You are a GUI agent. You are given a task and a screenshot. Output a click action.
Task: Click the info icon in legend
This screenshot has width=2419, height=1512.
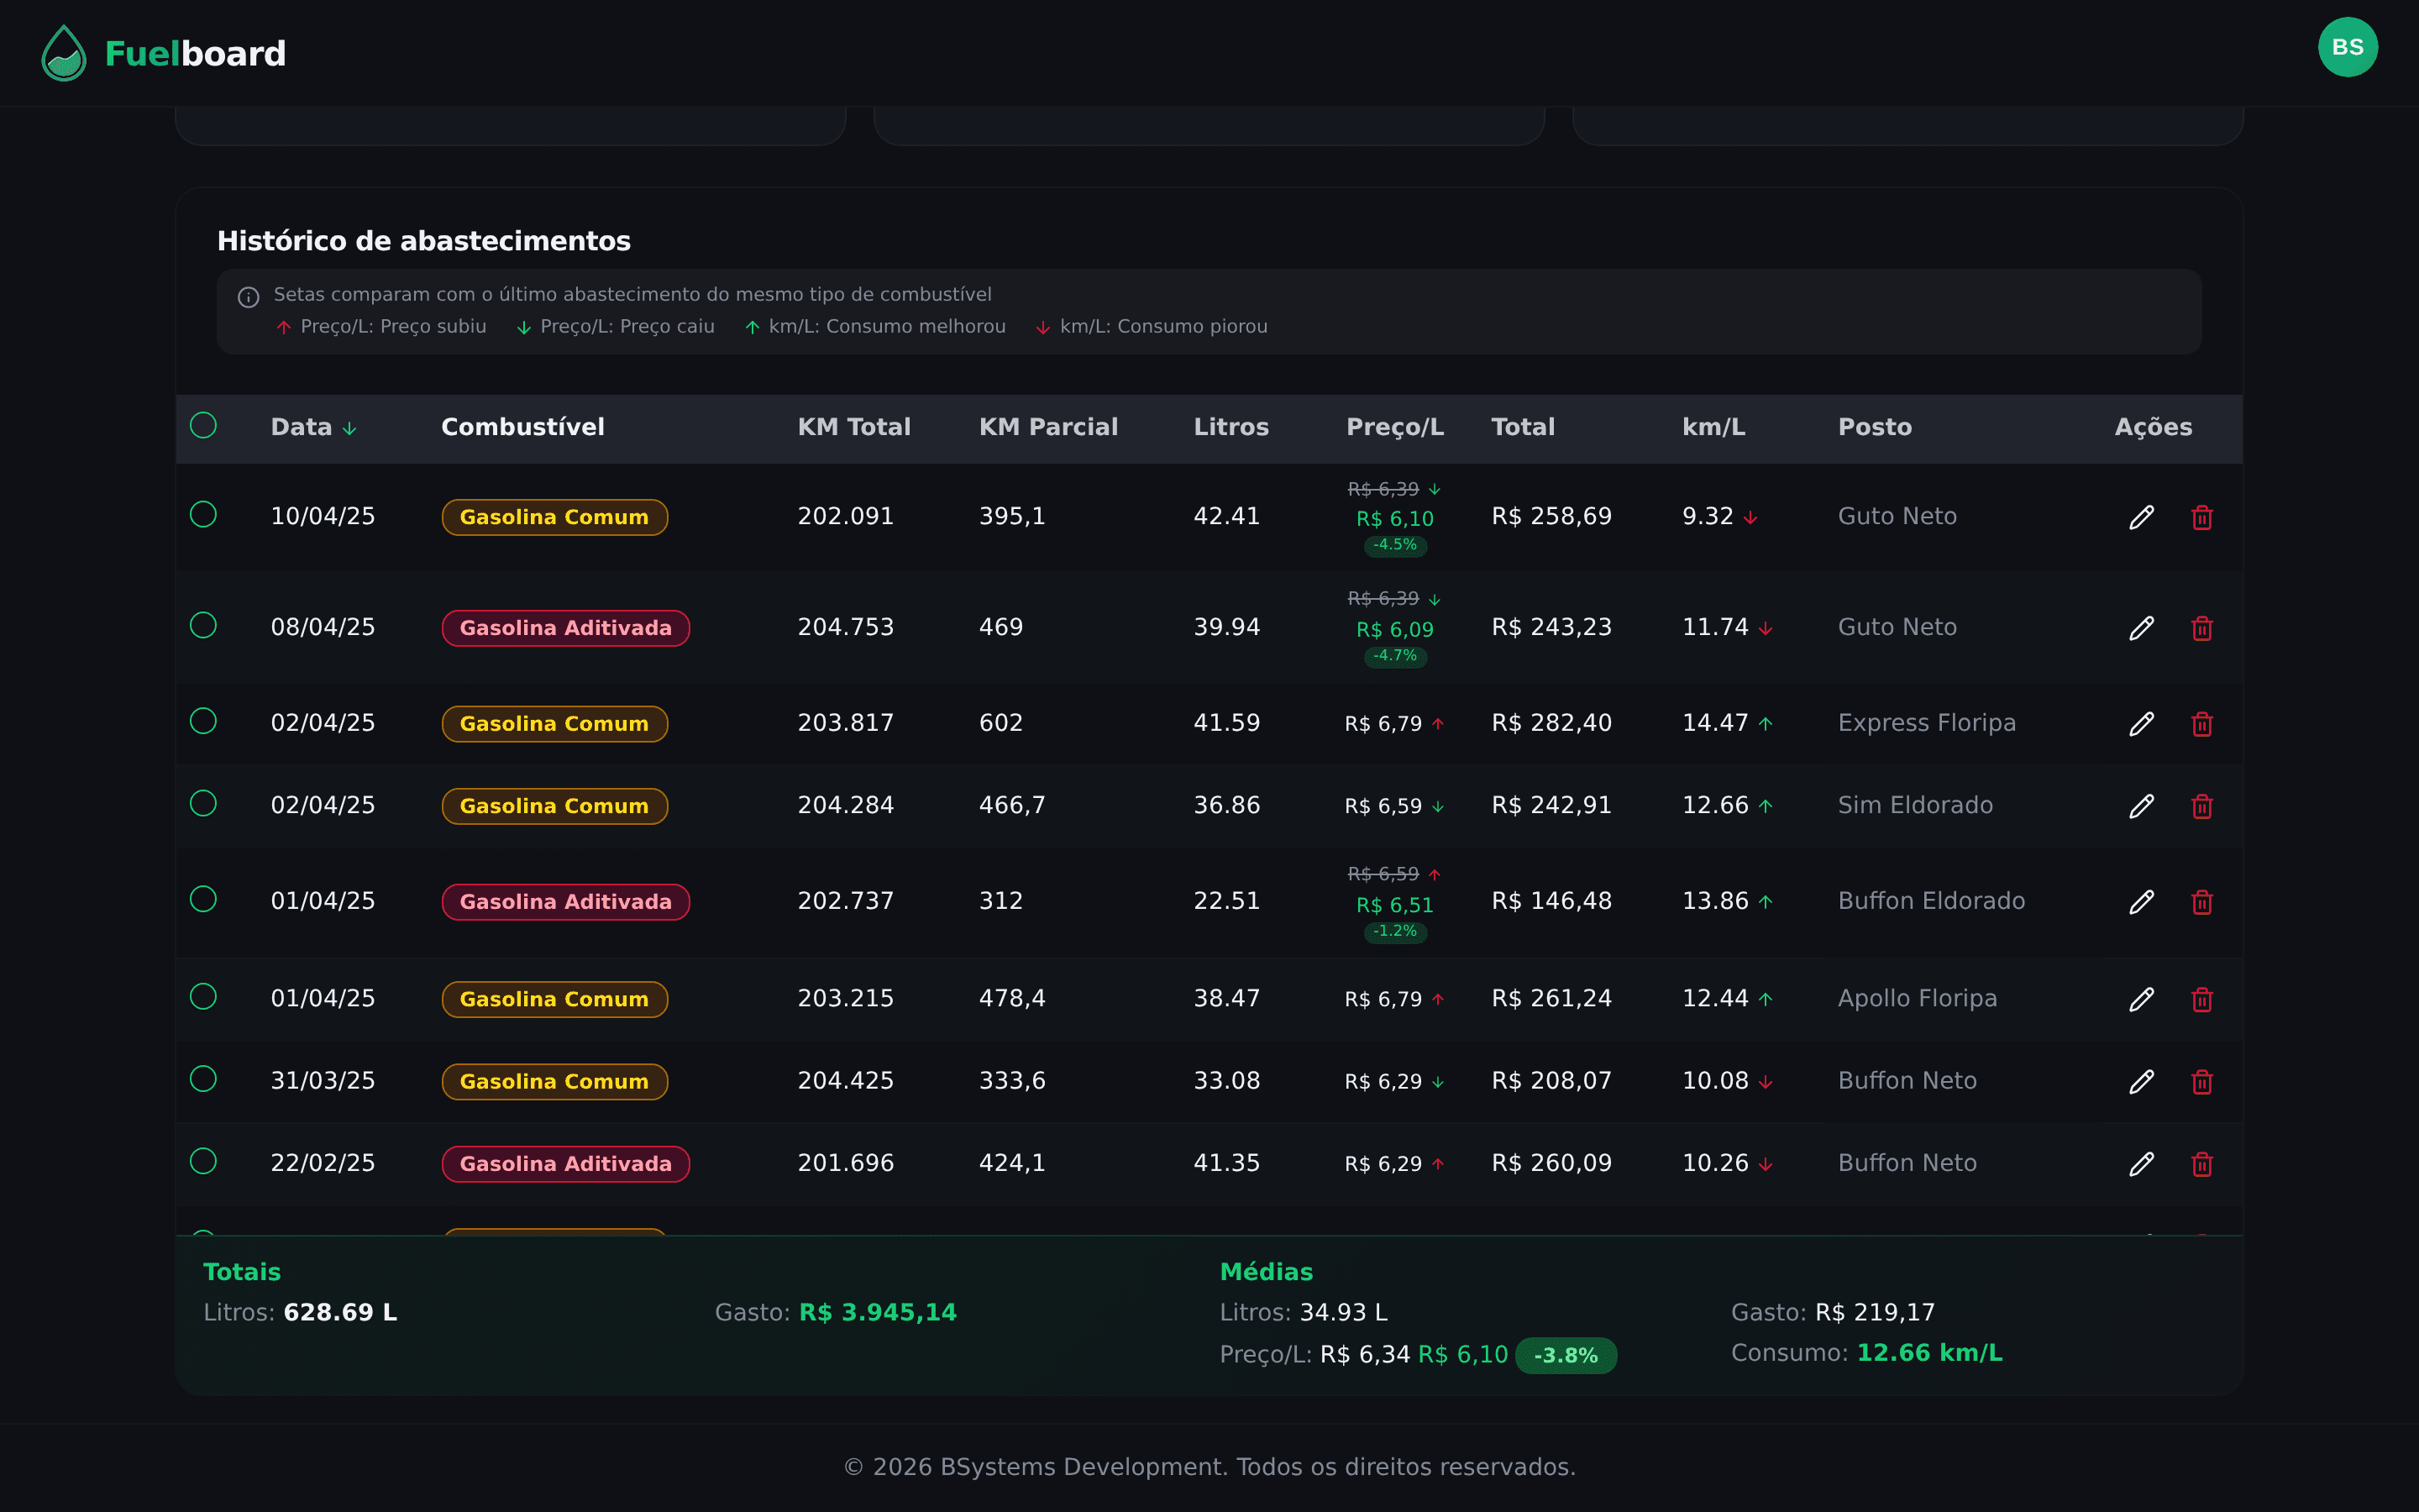pos(248,297)
